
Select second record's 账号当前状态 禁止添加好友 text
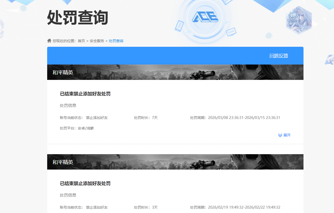point(84,207)
